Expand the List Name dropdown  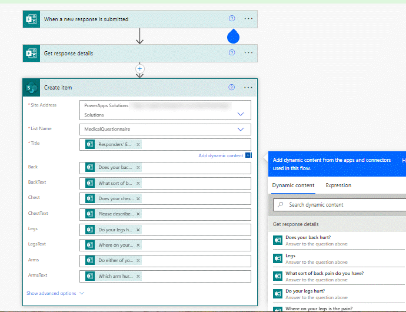tap(241, 129)
